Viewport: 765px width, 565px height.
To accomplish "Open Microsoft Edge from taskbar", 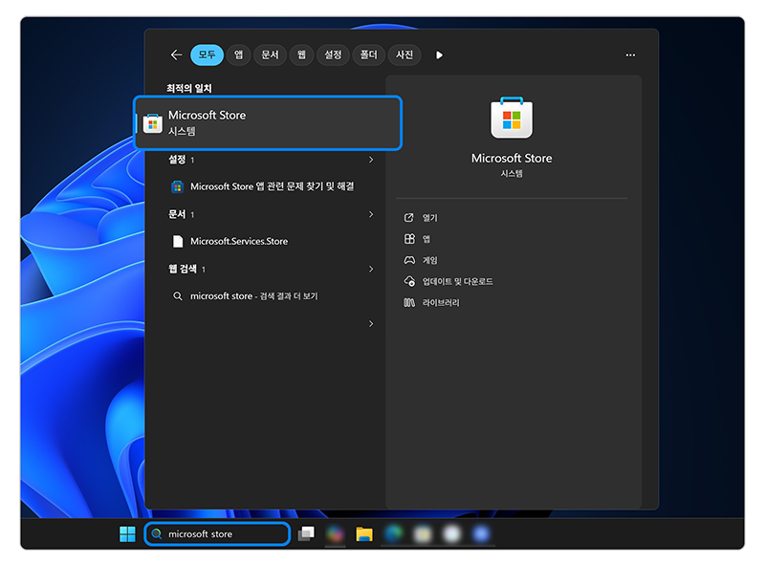I will [x=393, y=533].
